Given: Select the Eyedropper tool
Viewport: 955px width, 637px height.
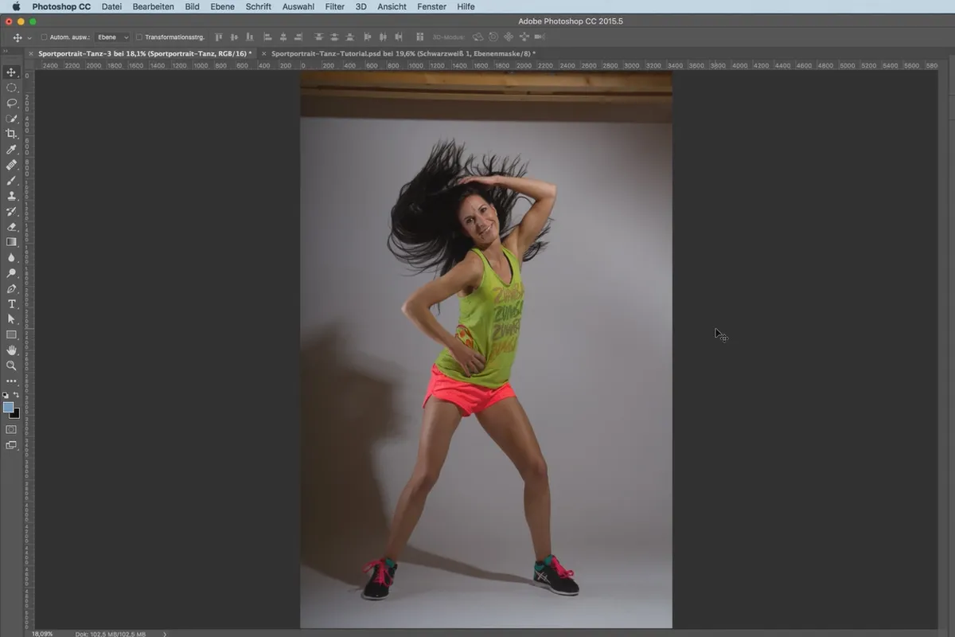Looking at the screenshot, I should [x=11, y=149].
